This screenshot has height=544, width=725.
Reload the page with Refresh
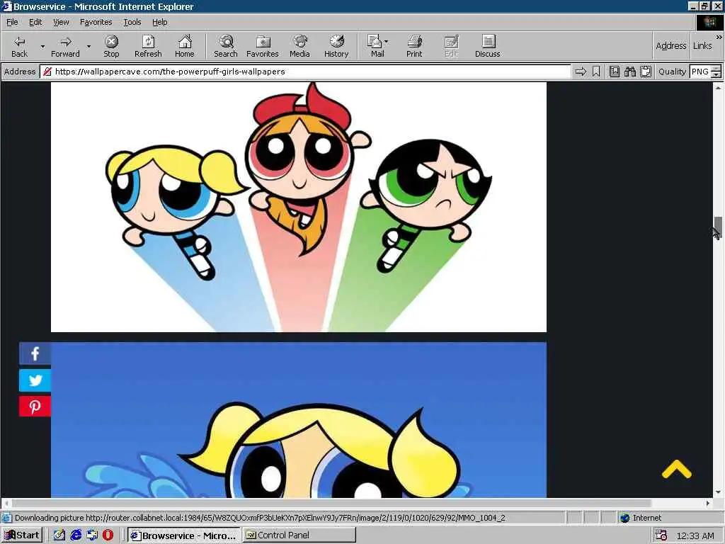[148, 46]
